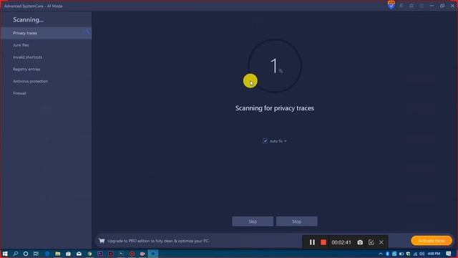
Task: Click the Skip button
Action: [x=253, y=221]
